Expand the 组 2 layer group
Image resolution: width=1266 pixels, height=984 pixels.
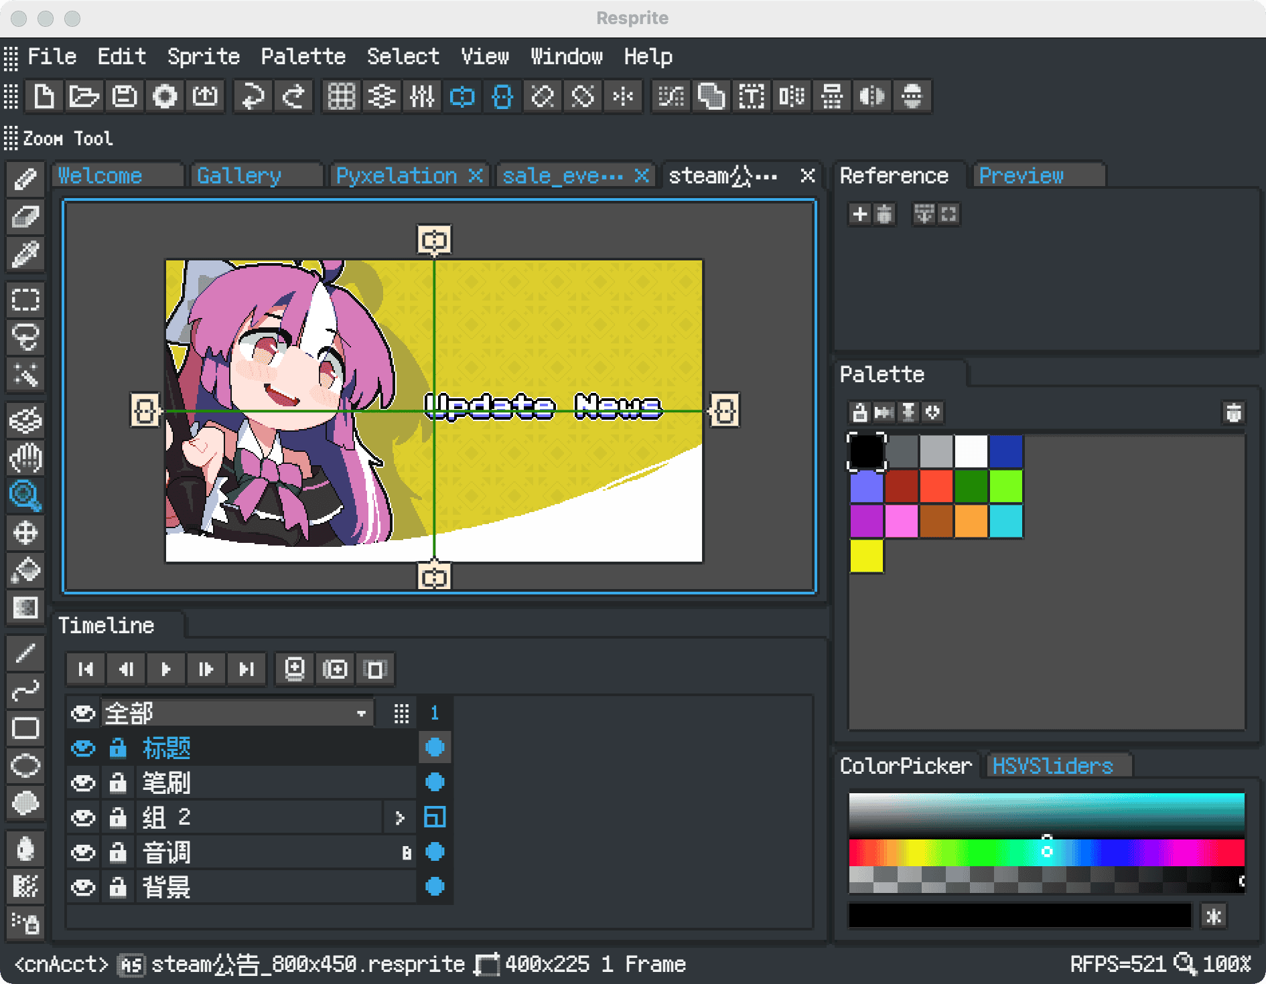coord(400,818)
